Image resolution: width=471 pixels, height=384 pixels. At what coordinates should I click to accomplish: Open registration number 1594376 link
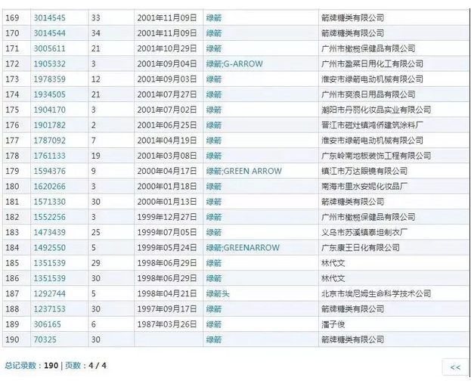[x=50, y=171]
